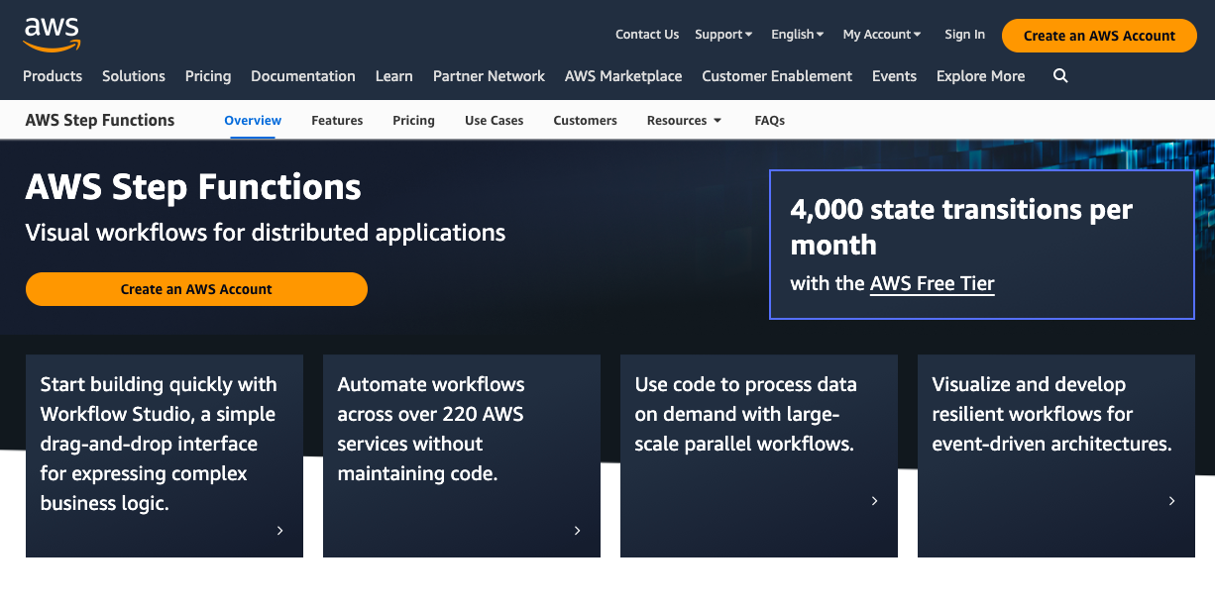This screenshot has width=1215, height=606.
Task: Switch to Step Functions Pricing tab
Action: [x=413, y=121]
